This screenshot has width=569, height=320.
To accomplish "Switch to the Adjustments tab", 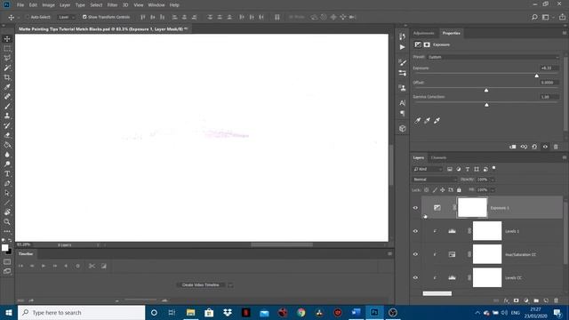I will tap(423, 33).
